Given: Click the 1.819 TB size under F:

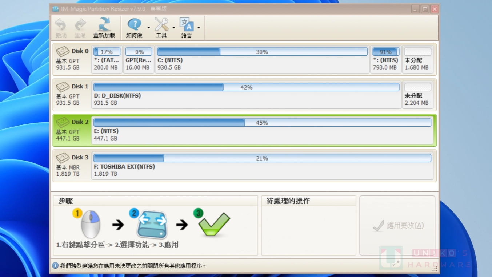Looking at the screenshot, I should [x=105, y=174].
